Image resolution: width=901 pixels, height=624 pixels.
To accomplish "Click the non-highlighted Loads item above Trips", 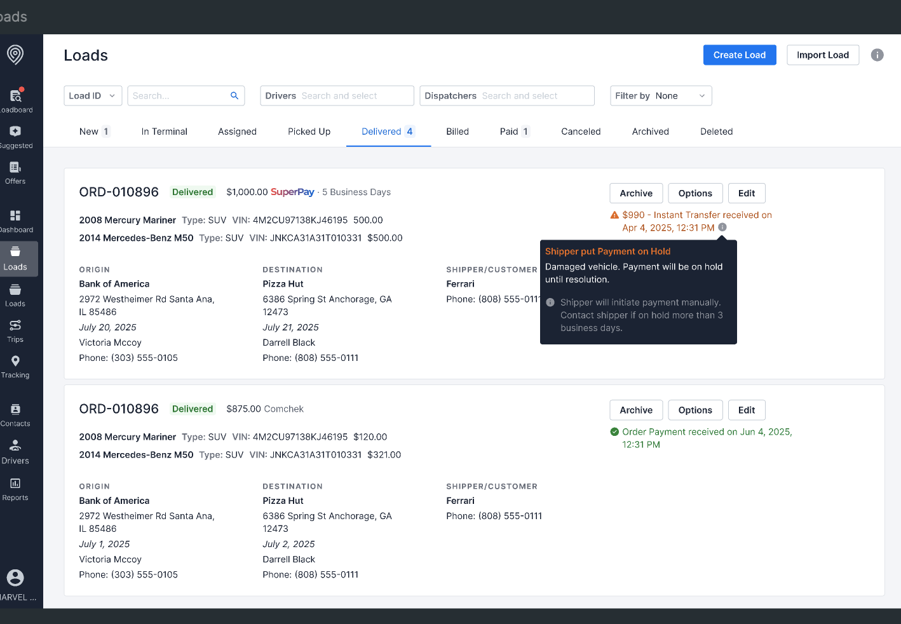I will click(15, 295).
